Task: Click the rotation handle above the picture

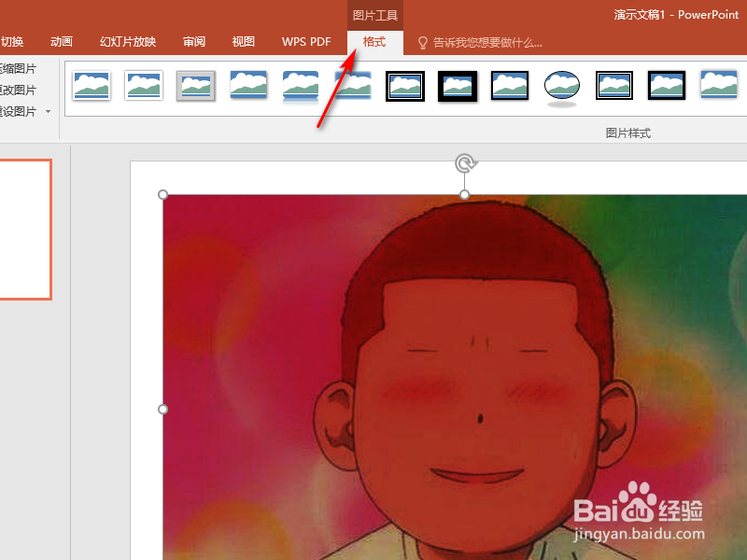Action: pos(465,164)
